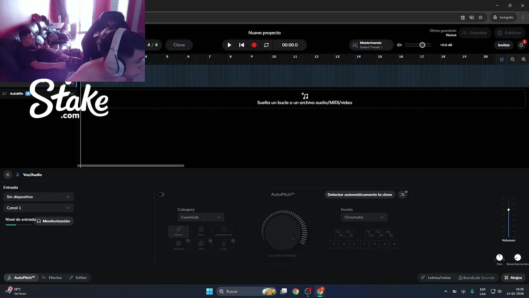Switch to the AutoPitch tab

tap(21, 278)
